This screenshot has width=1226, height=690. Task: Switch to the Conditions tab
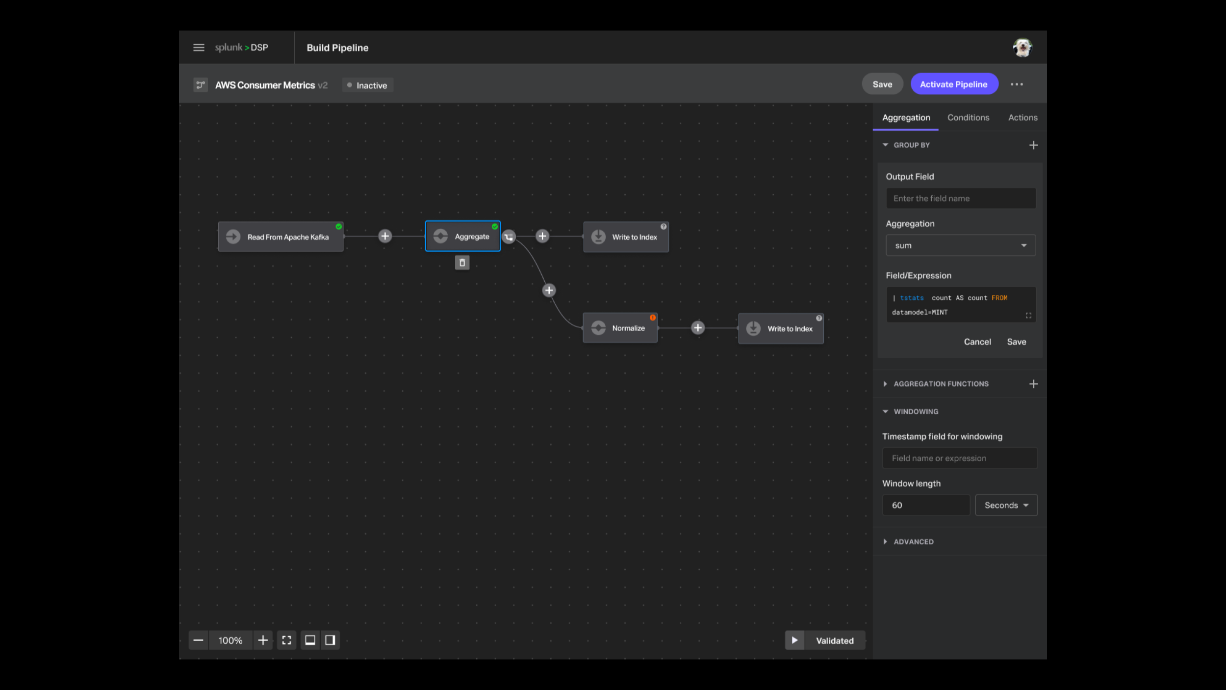[968, 118]
